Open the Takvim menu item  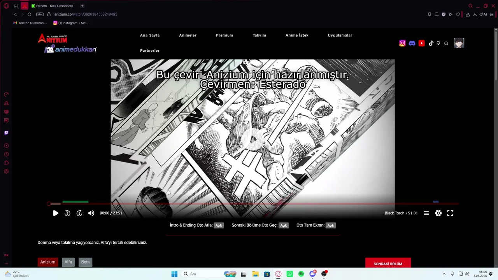click(260, 35)
